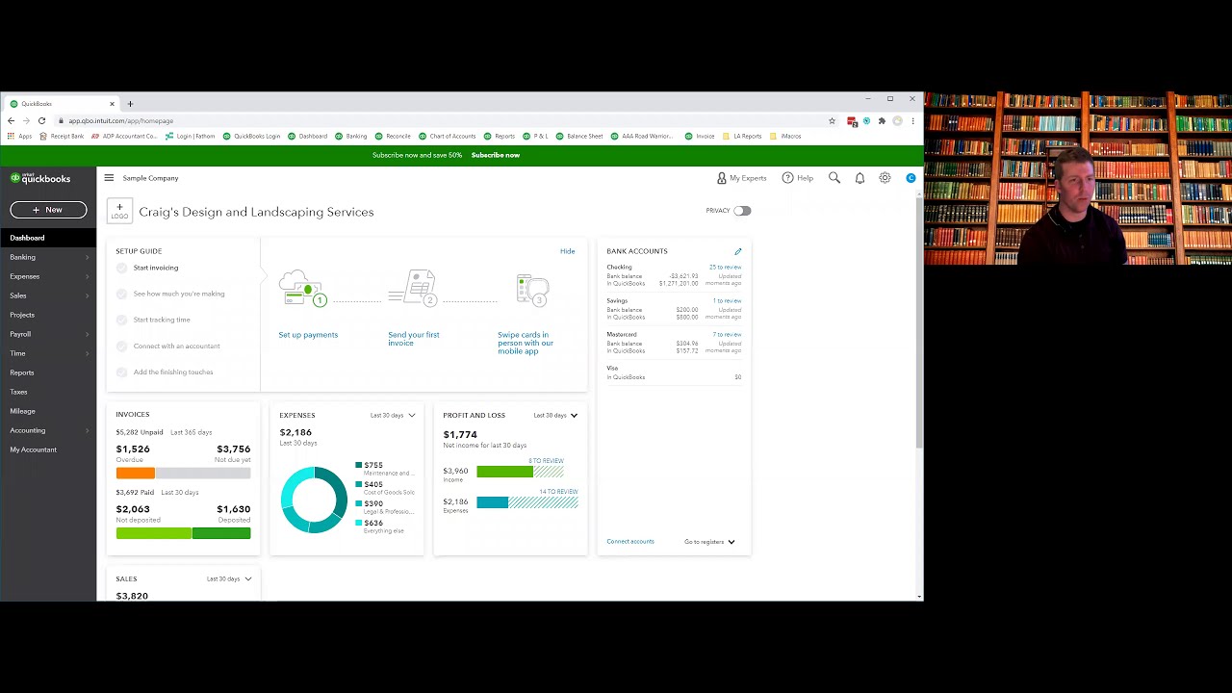Check the Add the finishing touches step

pos(121,372)
